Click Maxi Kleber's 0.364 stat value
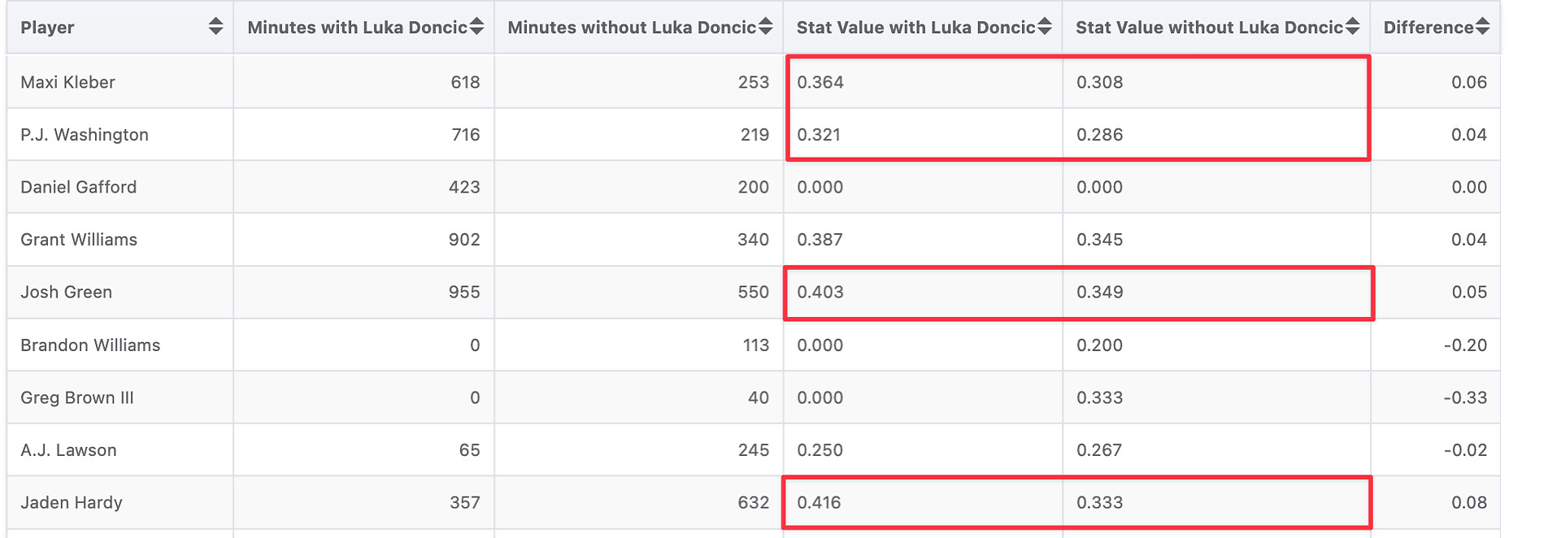 [820, 82]
